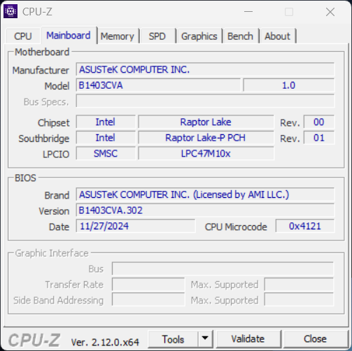This screenshot has height=351, width=352.
Task: Click the CPU-Z app icon in title bar
Action: click(10, 11)
